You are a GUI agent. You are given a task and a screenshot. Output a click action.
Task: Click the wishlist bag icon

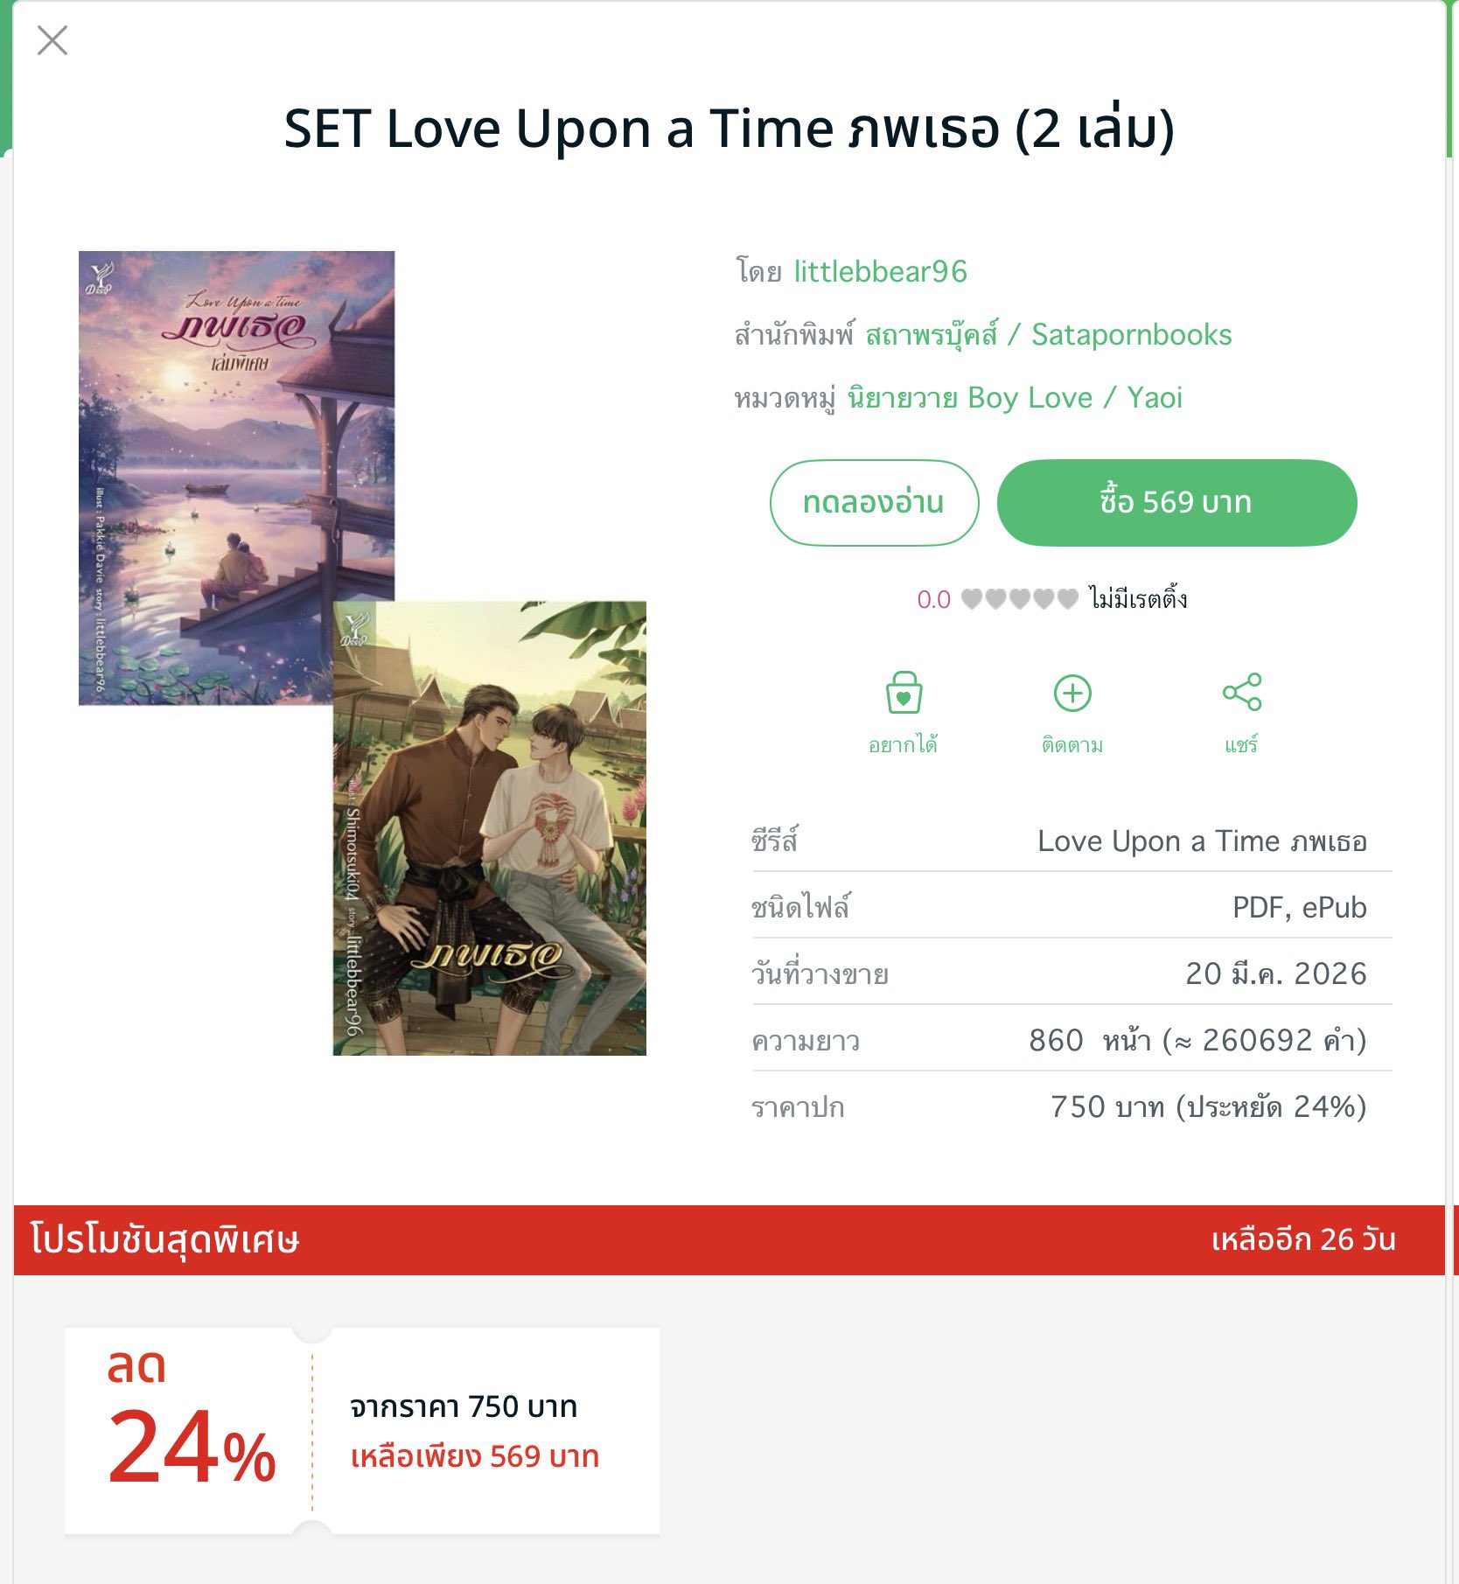point(904,693)
